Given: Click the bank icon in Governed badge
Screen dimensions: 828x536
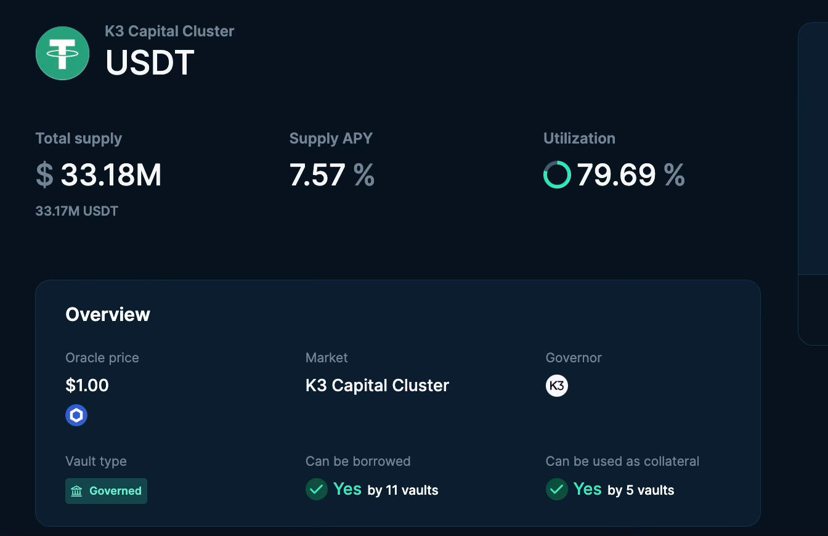Looking at the screenshot, I should tap(76, 491).
